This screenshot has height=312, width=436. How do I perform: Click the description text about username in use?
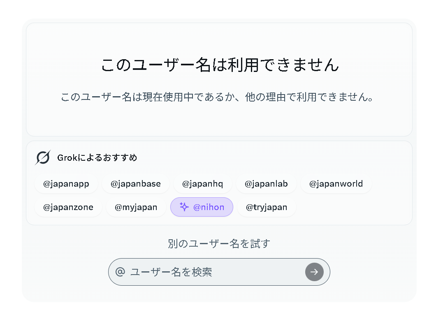coord(217,97)
